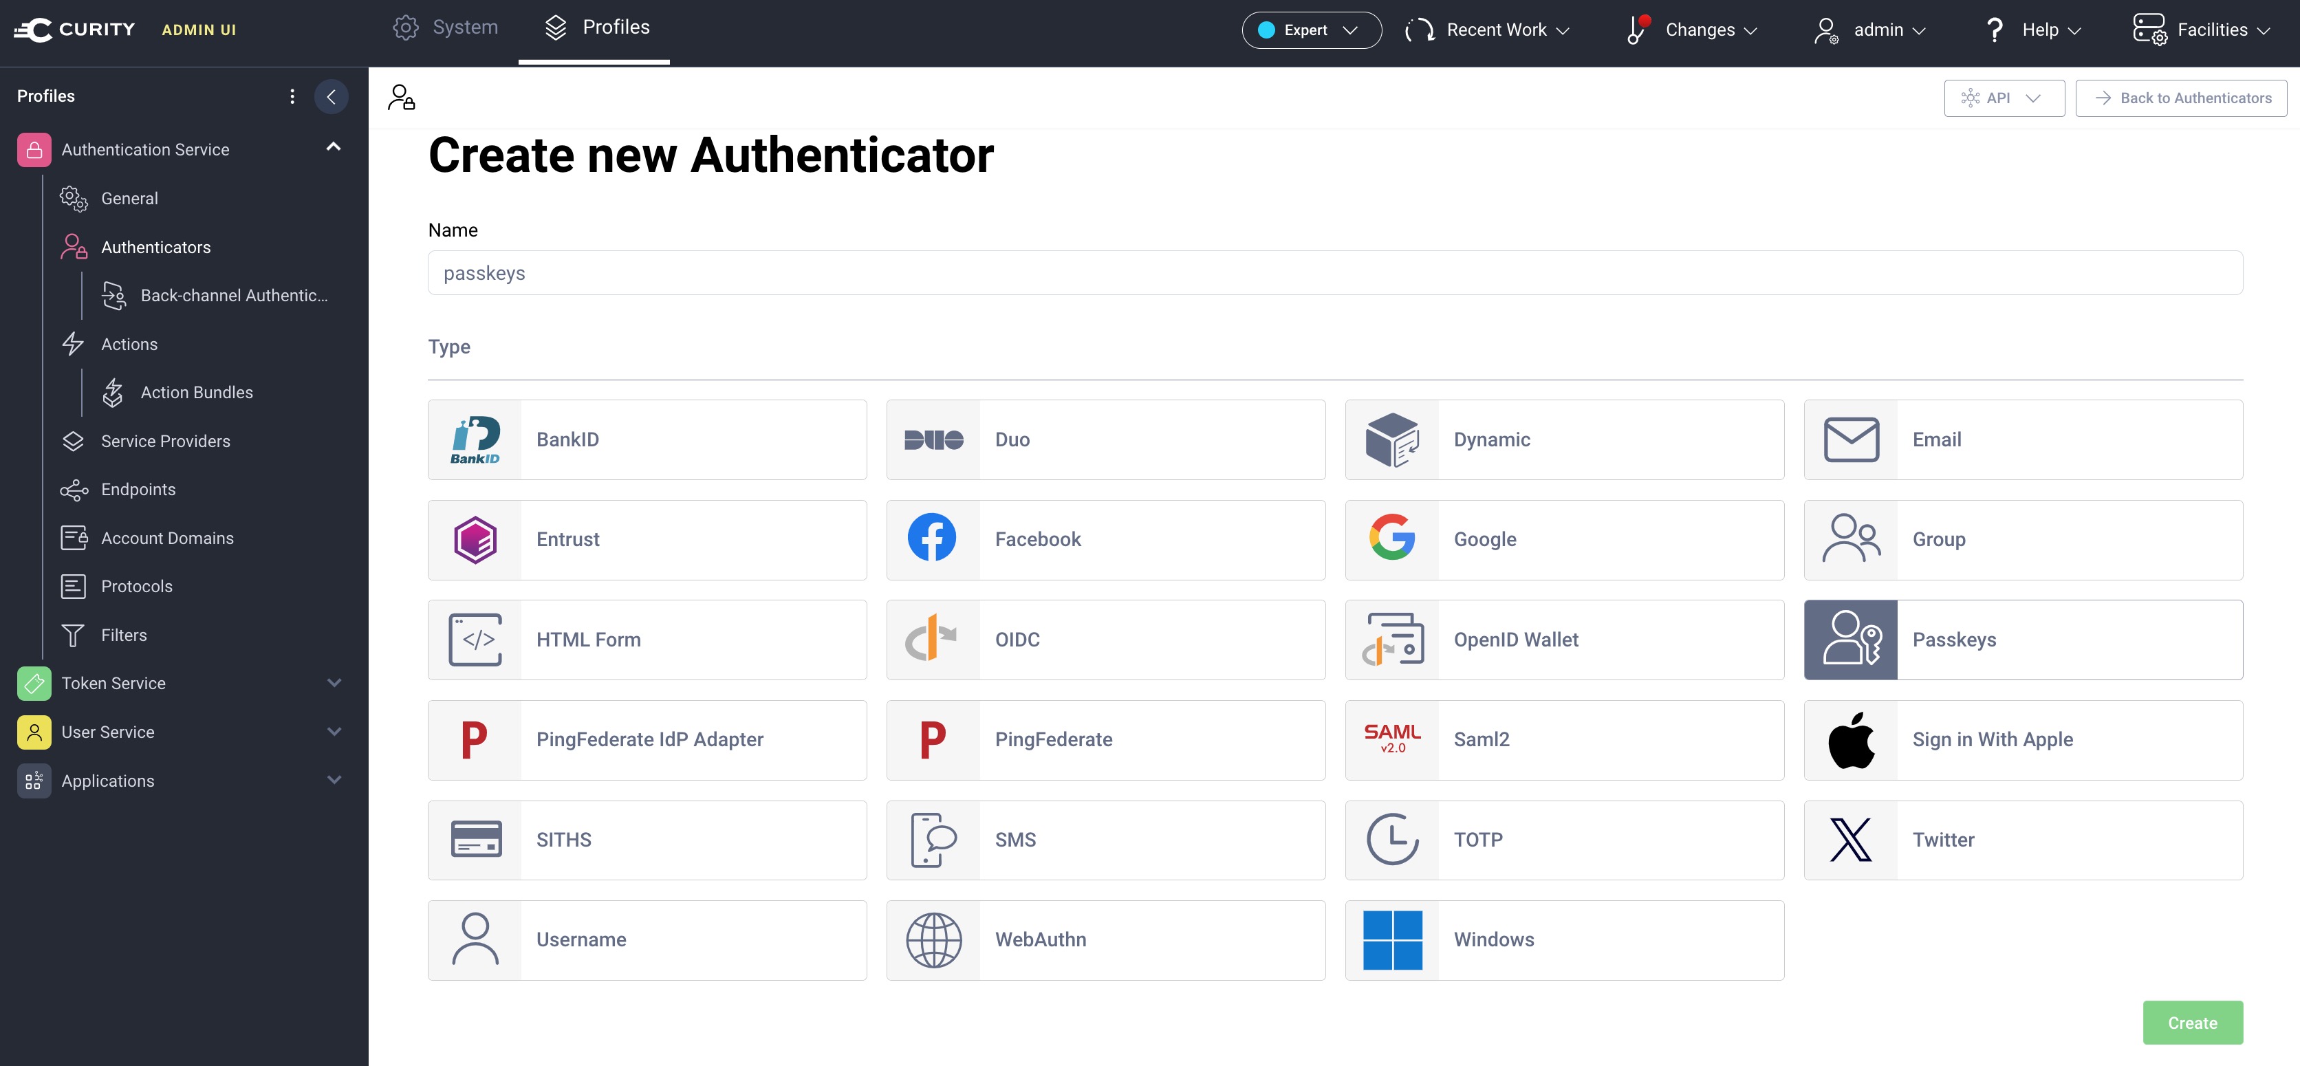Switch to the Profiles tab
This screenshot has height=1066, width=2300.
(x=595, y=27)
